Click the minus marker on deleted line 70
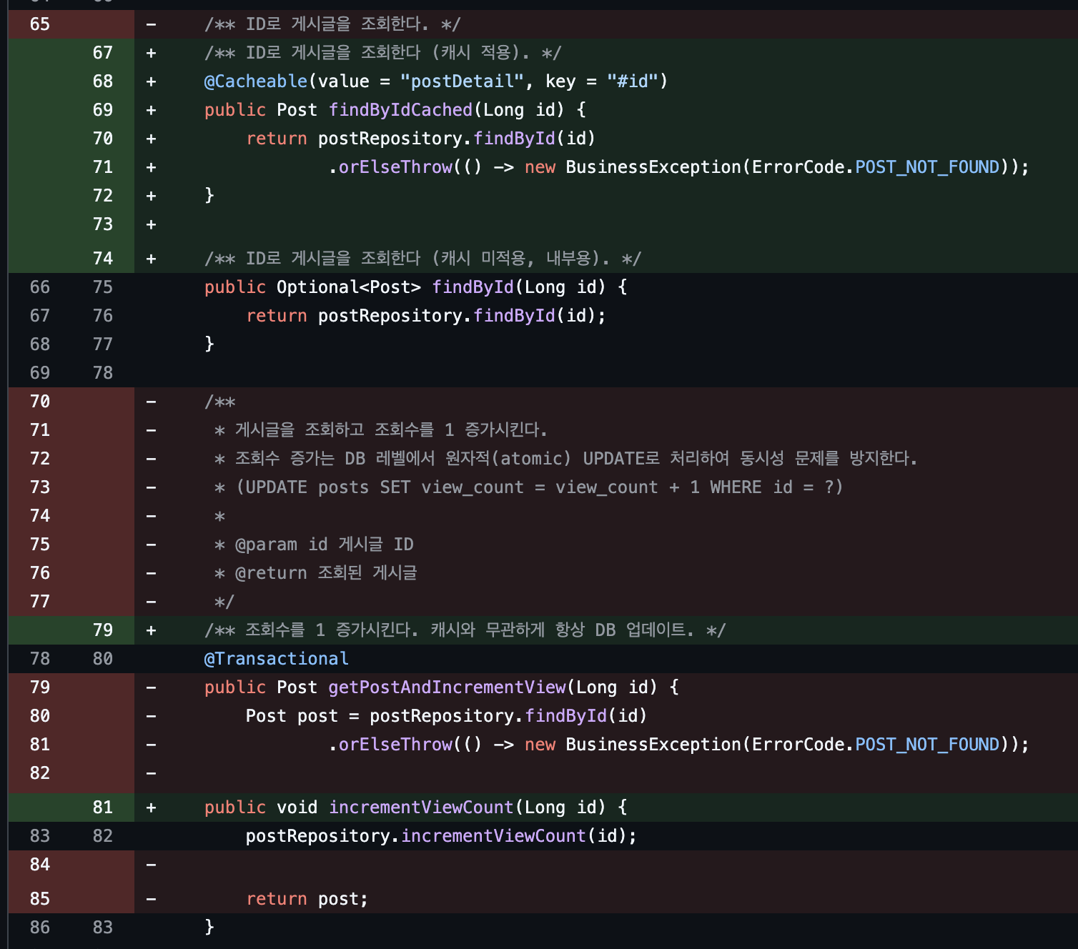 (x=151, y=401)
